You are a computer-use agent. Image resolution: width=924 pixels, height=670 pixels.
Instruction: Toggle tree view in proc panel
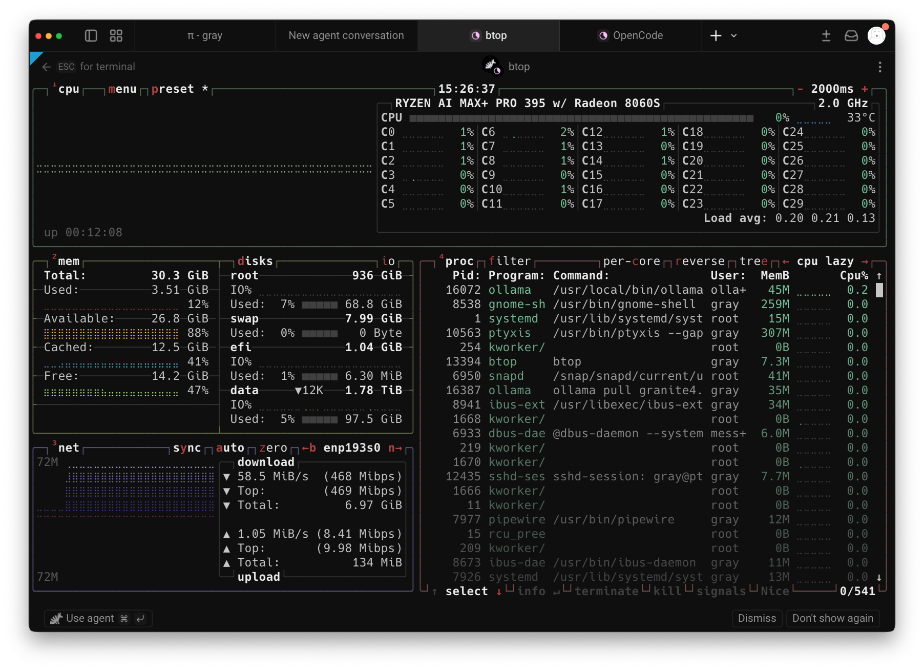753,261
